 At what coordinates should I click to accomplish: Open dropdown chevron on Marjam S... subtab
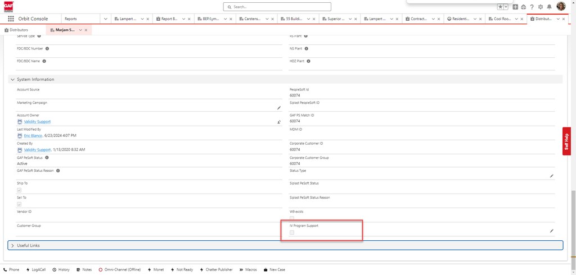tap(80, 30)
